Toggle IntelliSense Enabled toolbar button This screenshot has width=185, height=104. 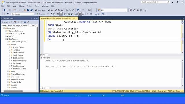(x=61, y=14)
